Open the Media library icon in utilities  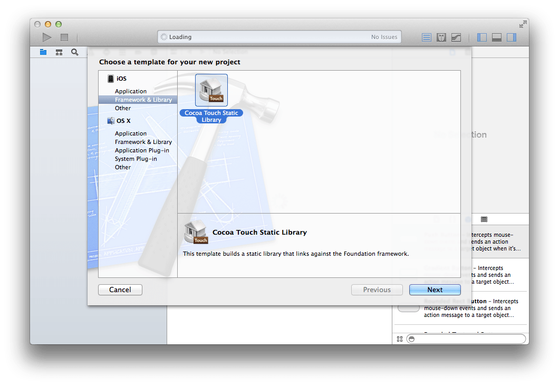pyautogui.click(x=484, y=219)
